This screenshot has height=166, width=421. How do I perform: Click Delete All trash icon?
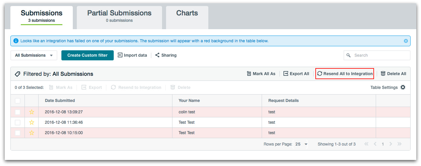[x=383, y=74]
